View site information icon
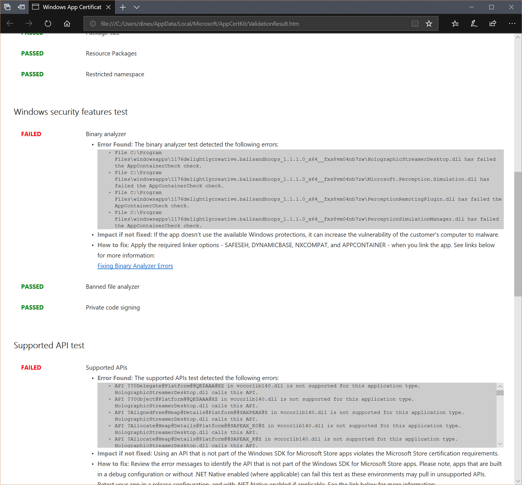 [x=93, y=24]
